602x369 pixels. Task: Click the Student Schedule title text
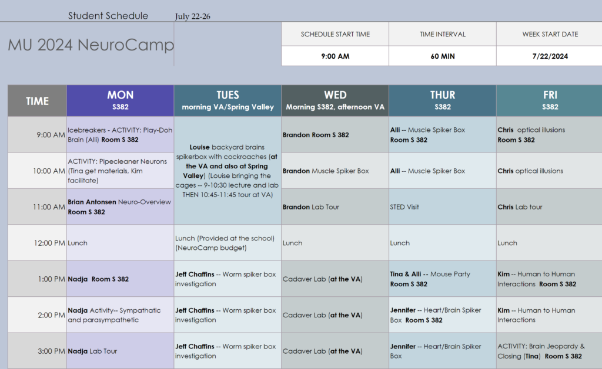coord(108,15)
